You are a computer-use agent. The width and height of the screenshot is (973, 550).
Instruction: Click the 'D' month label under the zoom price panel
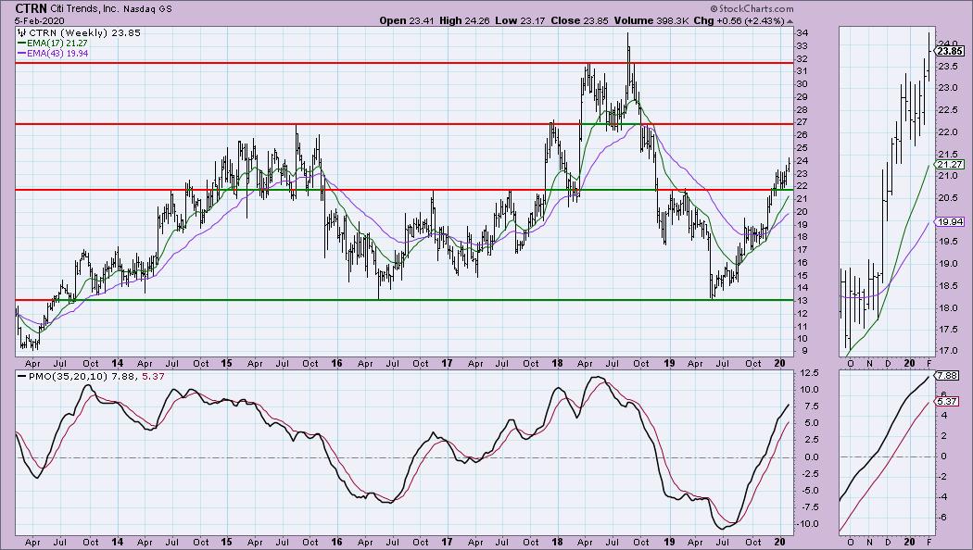pos(888,363)
